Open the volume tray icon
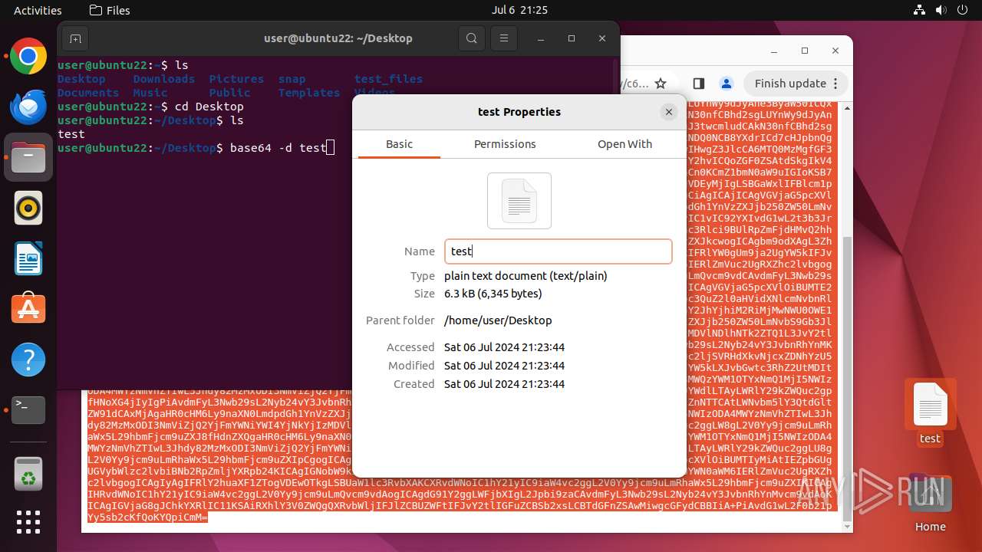This screenshot has height=552, width=982. coord(941,11)
